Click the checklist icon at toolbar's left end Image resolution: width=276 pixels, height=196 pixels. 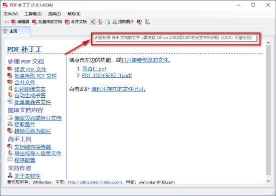click(x=7, y=22)
